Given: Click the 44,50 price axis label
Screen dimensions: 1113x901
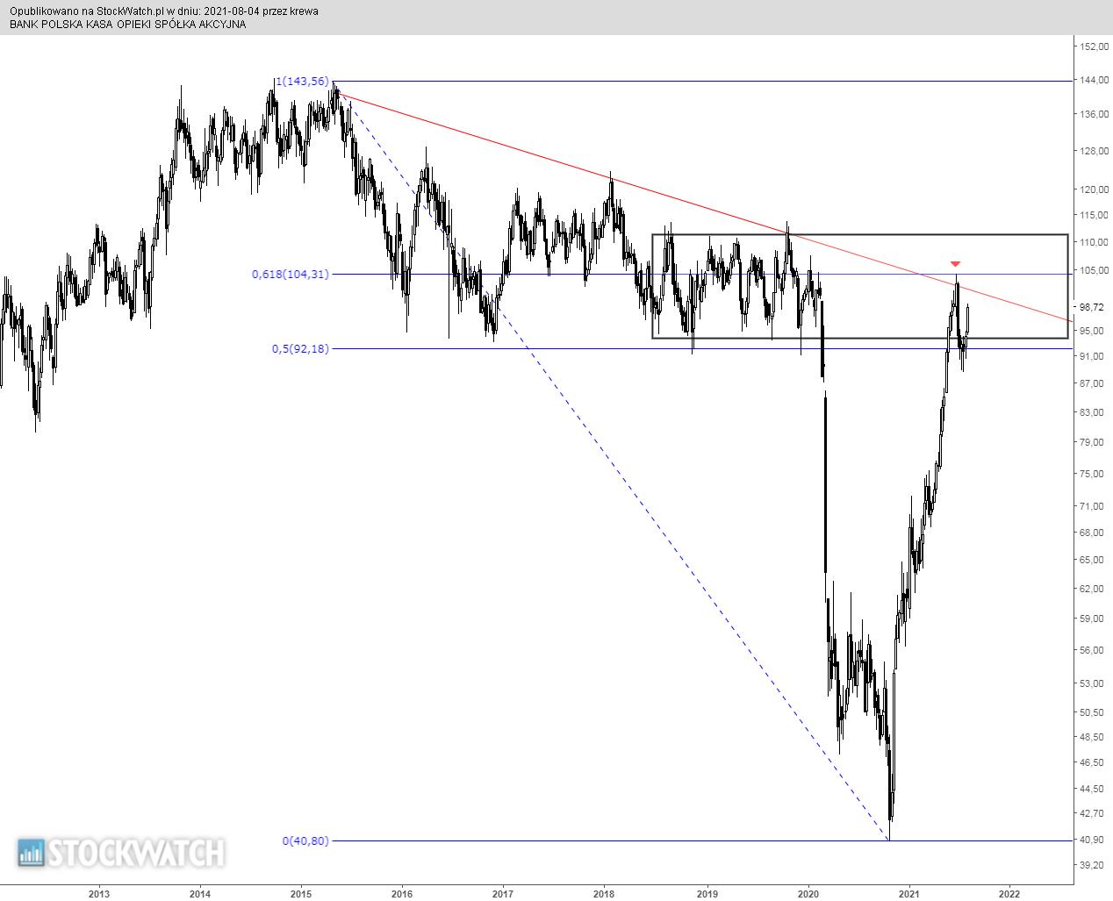Looking at the screenshot, I should pyautogui.click(x=1093, y=789).
